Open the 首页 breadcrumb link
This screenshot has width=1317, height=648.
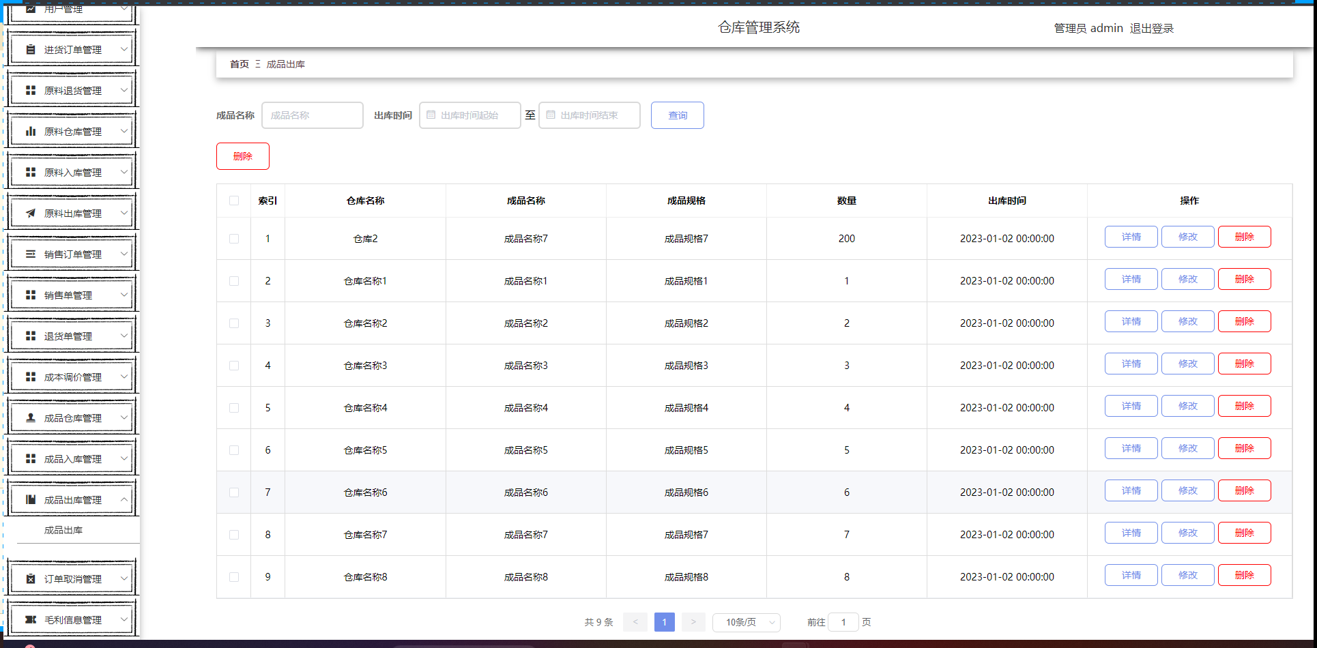coord(237,63)
